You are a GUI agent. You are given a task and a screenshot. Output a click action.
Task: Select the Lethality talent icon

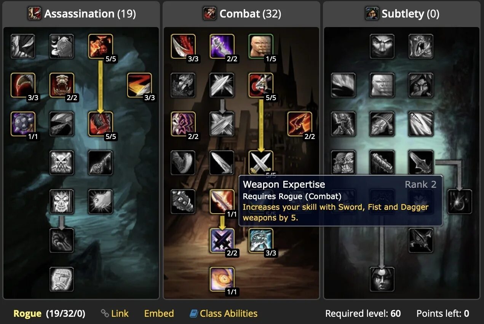pyautogui.click(x=101, y=124)
